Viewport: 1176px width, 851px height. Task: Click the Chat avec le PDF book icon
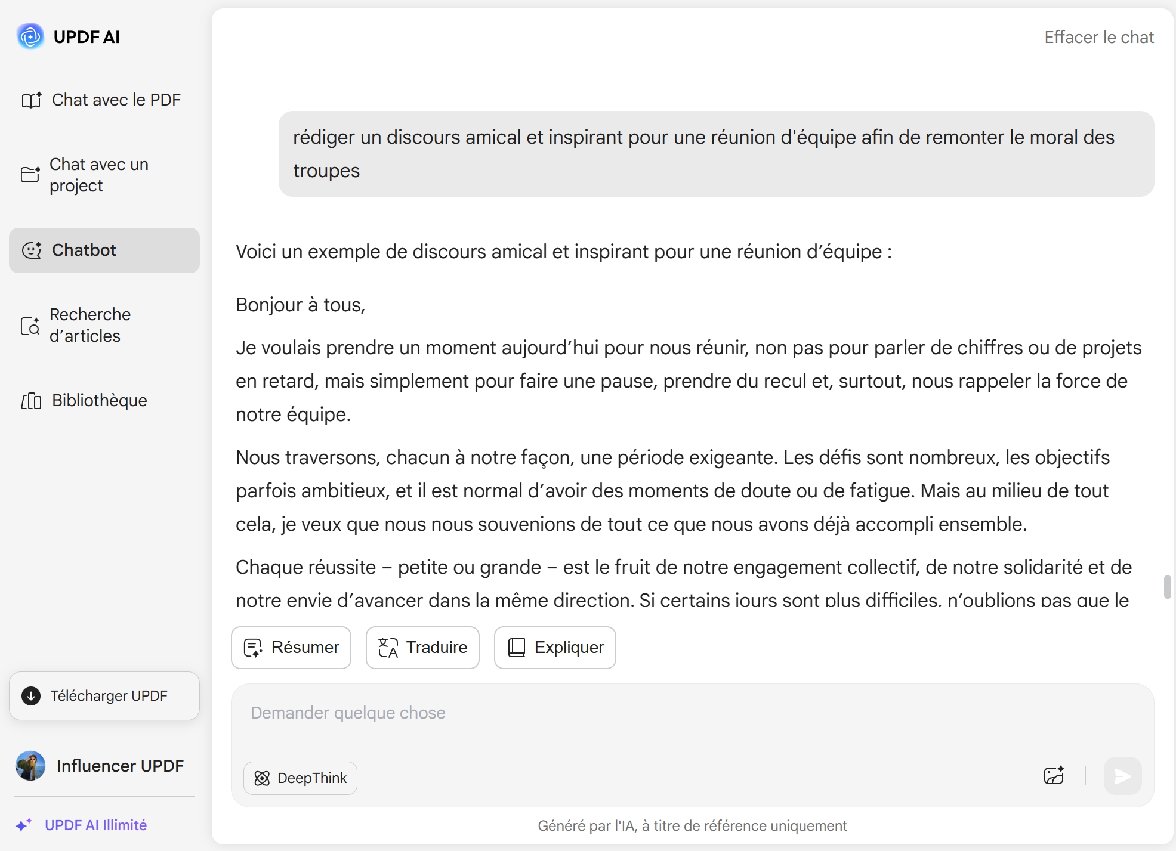(x=32, y=100)
